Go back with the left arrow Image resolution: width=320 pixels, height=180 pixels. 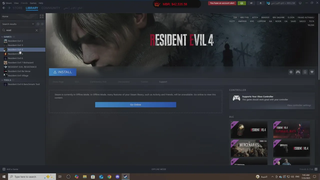click(4, 8)
